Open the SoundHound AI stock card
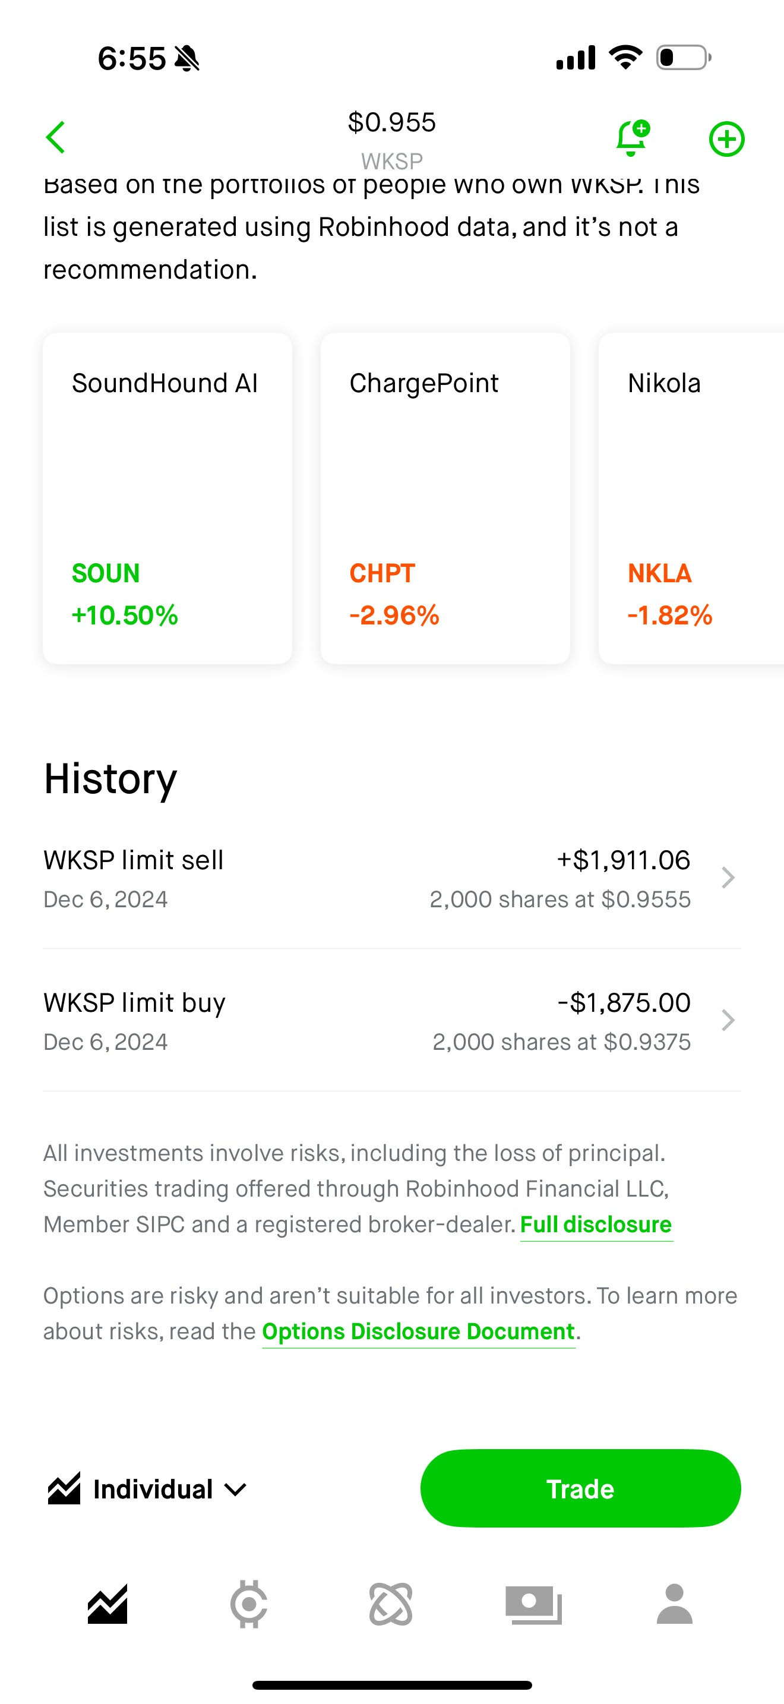 tap(167, 498)
